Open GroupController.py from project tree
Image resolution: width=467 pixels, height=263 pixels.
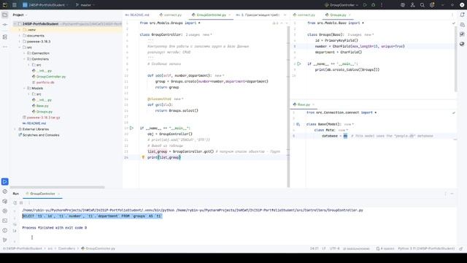pos(50,77)
